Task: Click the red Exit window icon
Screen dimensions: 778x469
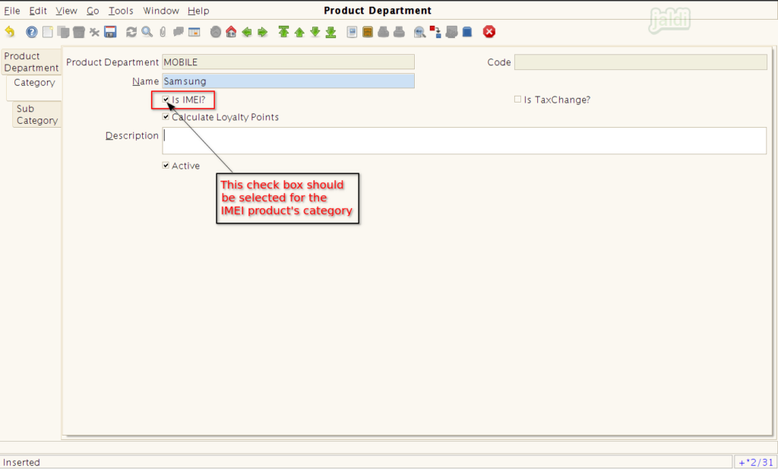Action: [489, 32]
